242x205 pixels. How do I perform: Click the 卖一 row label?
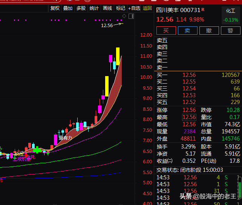(162, 67)
